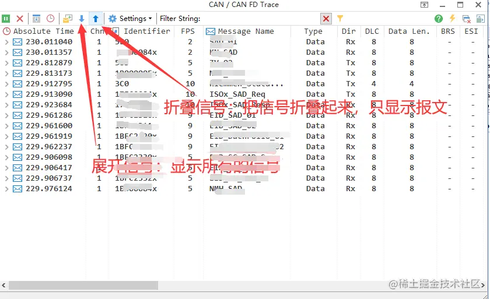
Task: Sort by Absolute Time column header
Action: tap(43, 31)
